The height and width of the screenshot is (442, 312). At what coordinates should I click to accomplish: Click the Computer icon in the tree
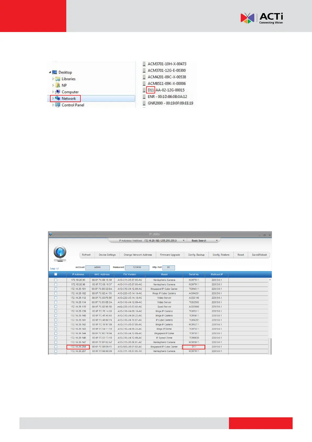[x=58, y=92]
